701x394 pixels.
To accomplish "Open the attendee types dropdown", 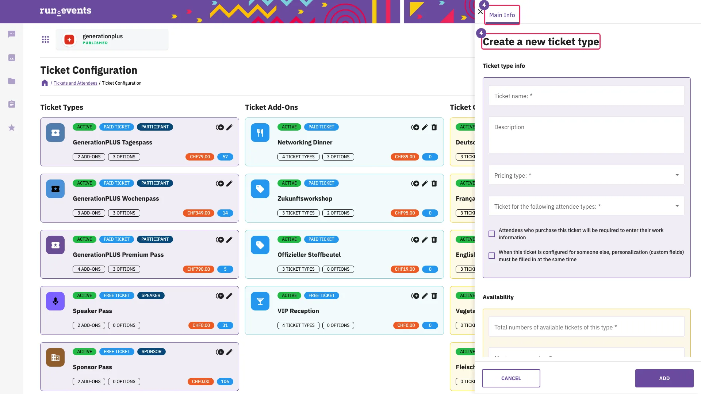I will (586, 206).
